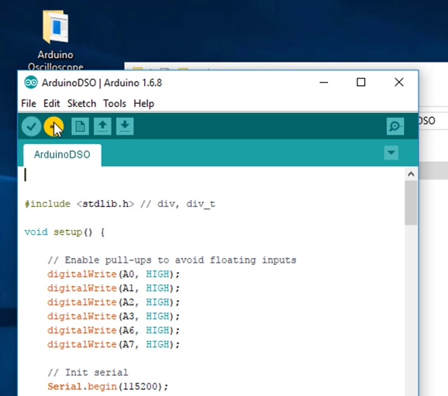Screen dimensions: 448x396
Task: Click the digitalWrite(A3, HIGH) line
Action: 113,316
